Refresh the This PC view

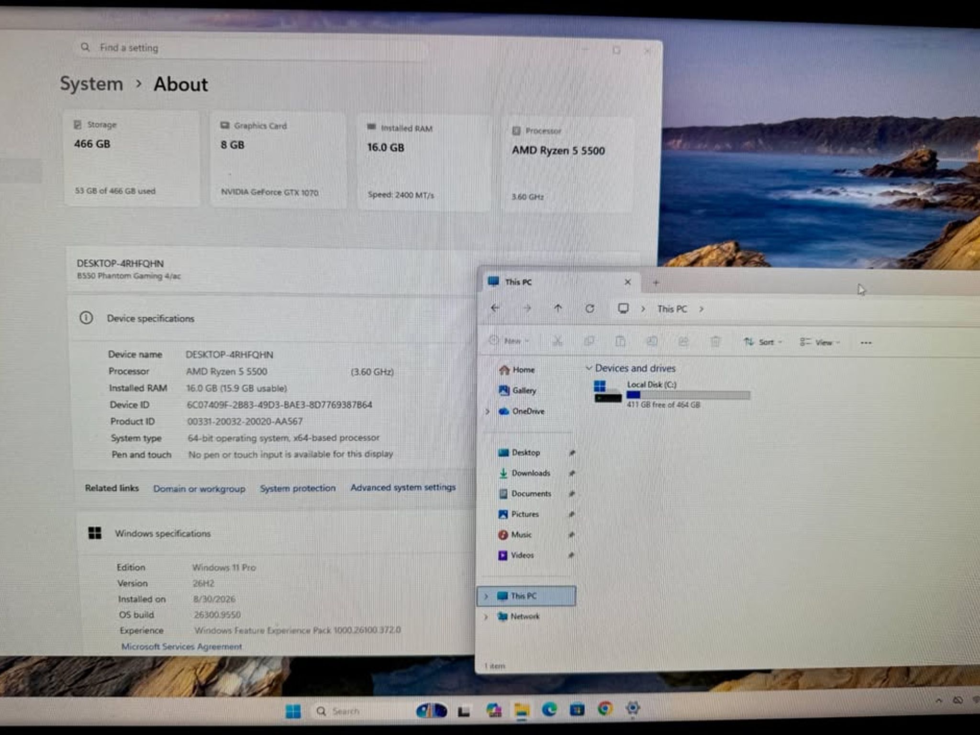(x=590, y=309)
